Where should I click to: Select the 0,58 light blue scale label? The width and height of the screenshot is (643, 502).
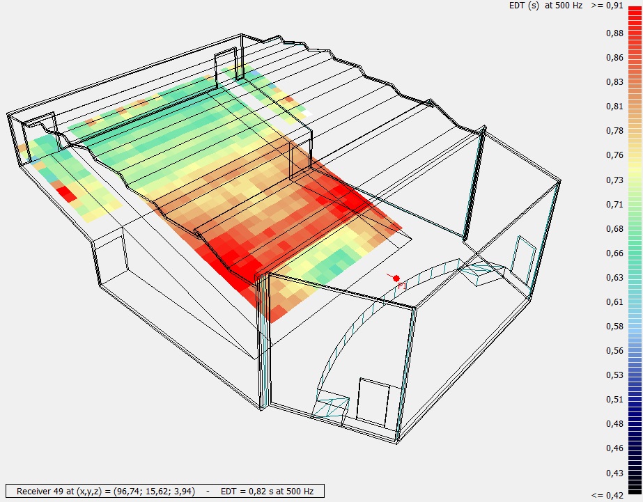click(x=613, y=327)
